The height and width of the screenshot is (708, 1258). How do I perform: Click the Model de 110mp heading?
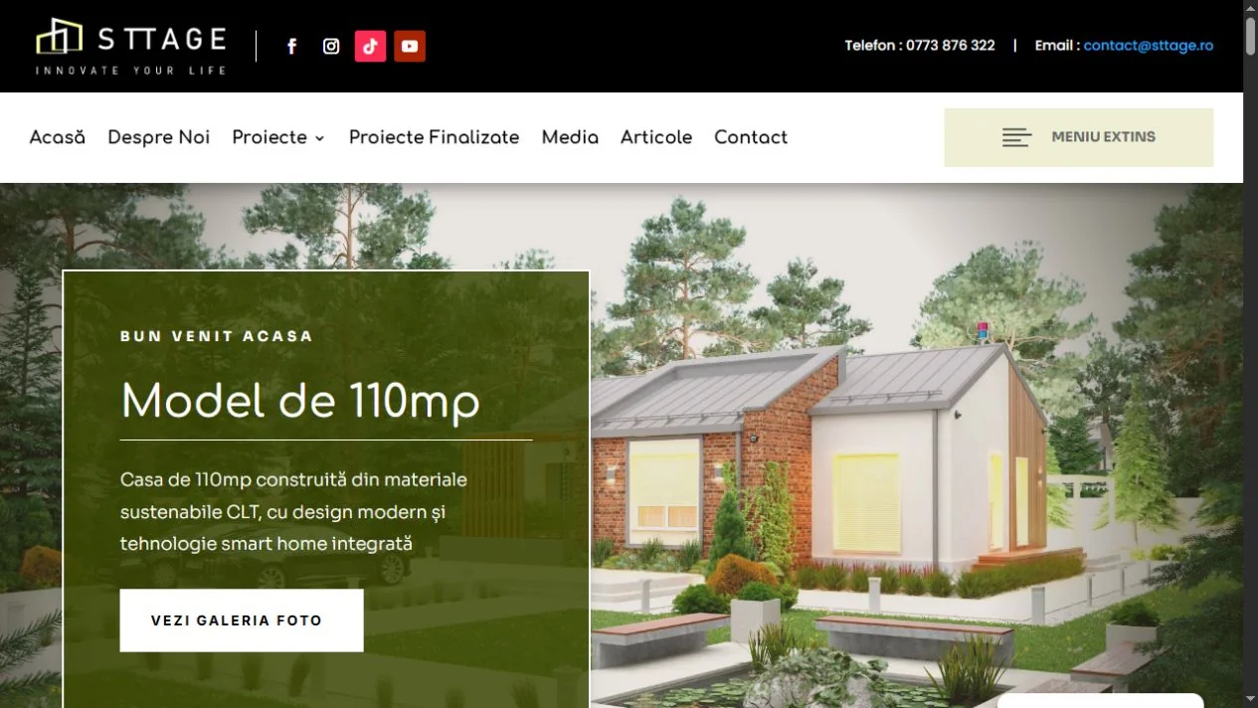(300, 402)
